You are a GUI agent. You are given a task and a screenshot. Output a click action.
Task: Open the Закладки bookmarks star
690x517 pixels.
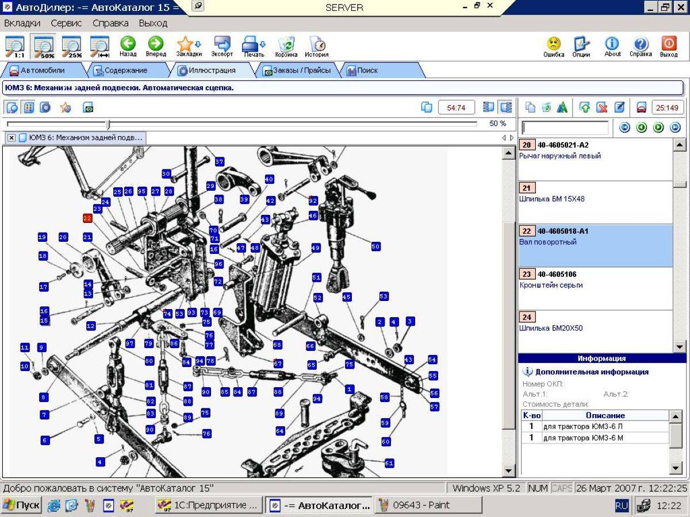pyautogui.click(x=189, y=47)
